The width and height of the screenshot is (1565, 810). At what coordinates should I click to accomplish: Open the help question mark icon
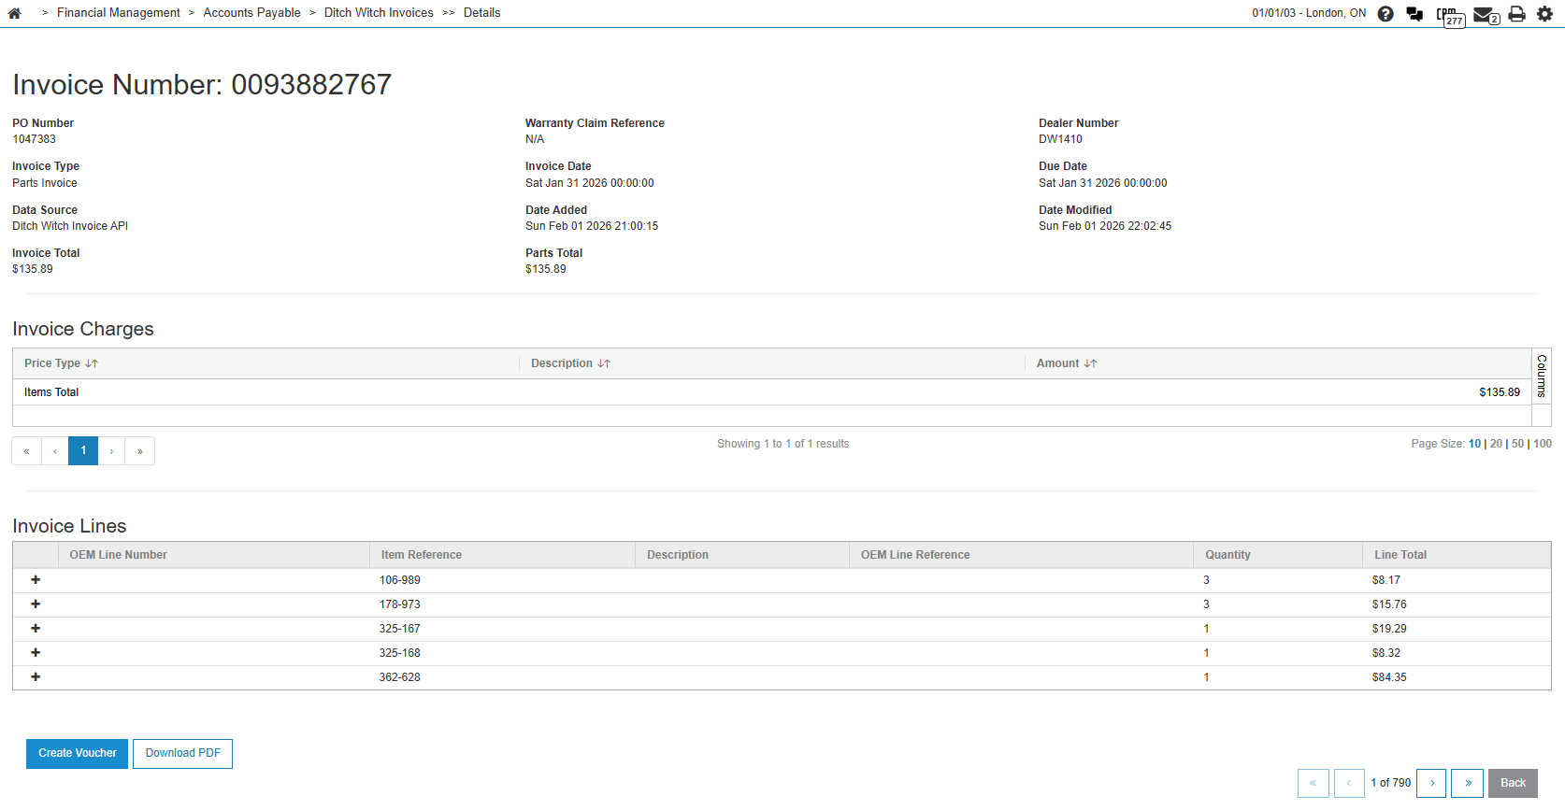click(x=1386, y=14)
